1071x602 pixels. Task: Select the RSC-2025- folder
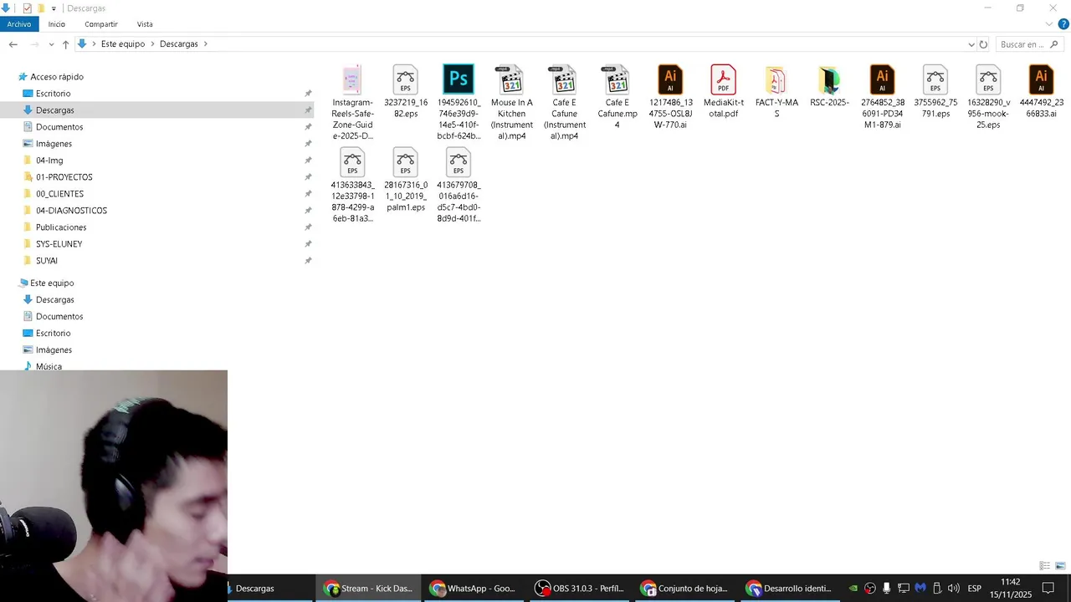(829, 86)
